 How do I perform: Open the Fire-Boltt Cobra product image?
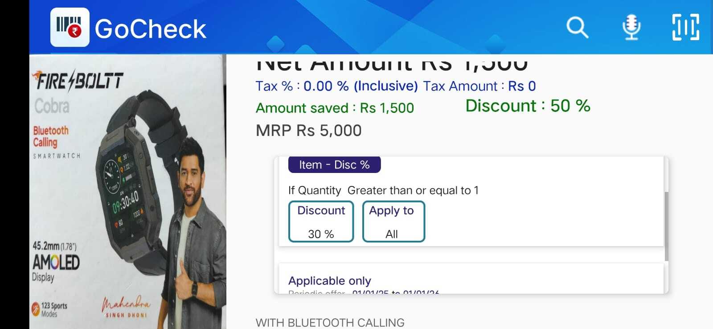click(128, 192)
